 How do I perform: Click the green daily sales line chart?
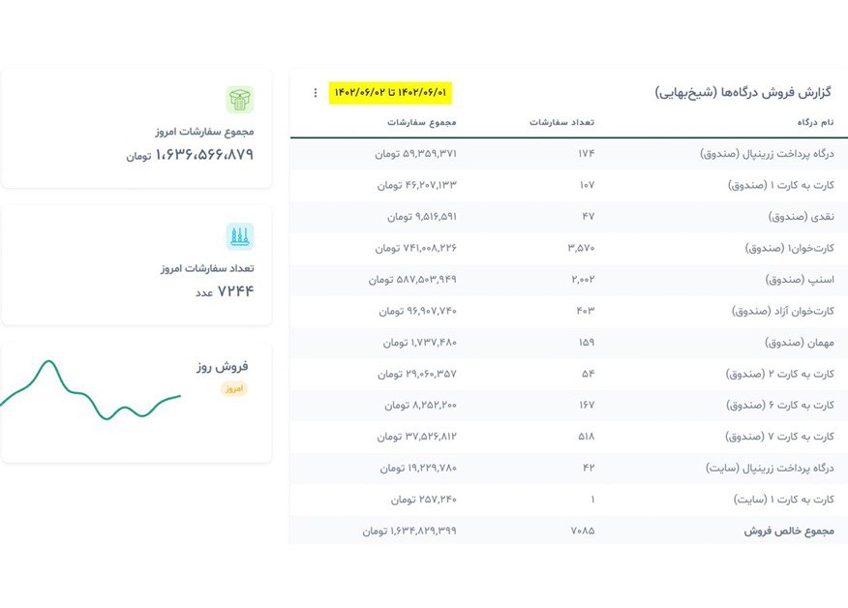[x=90, y=390]
